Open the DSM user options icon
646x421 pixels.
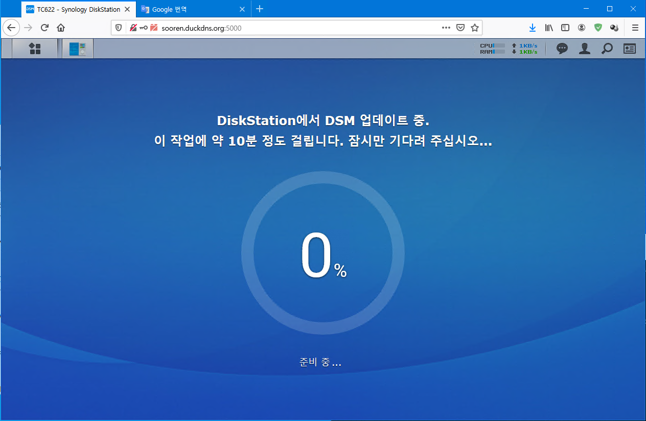585,49
